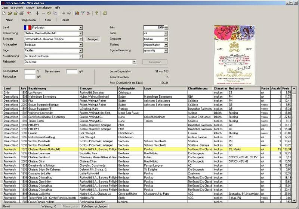This screenshot has width=299, height=209.
Task: Open the Erzeuger dropdown list
Action: point(81,39)
